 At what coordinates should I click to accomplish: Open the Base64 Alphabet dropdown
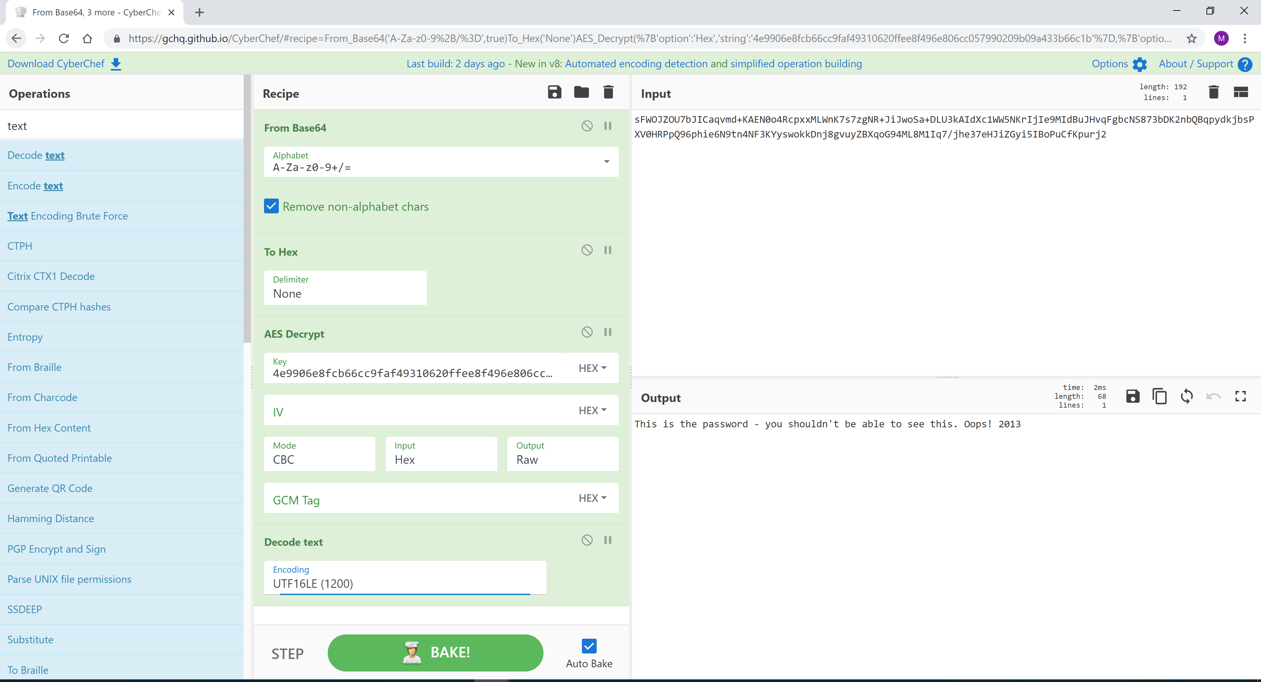tap(606, 161)
